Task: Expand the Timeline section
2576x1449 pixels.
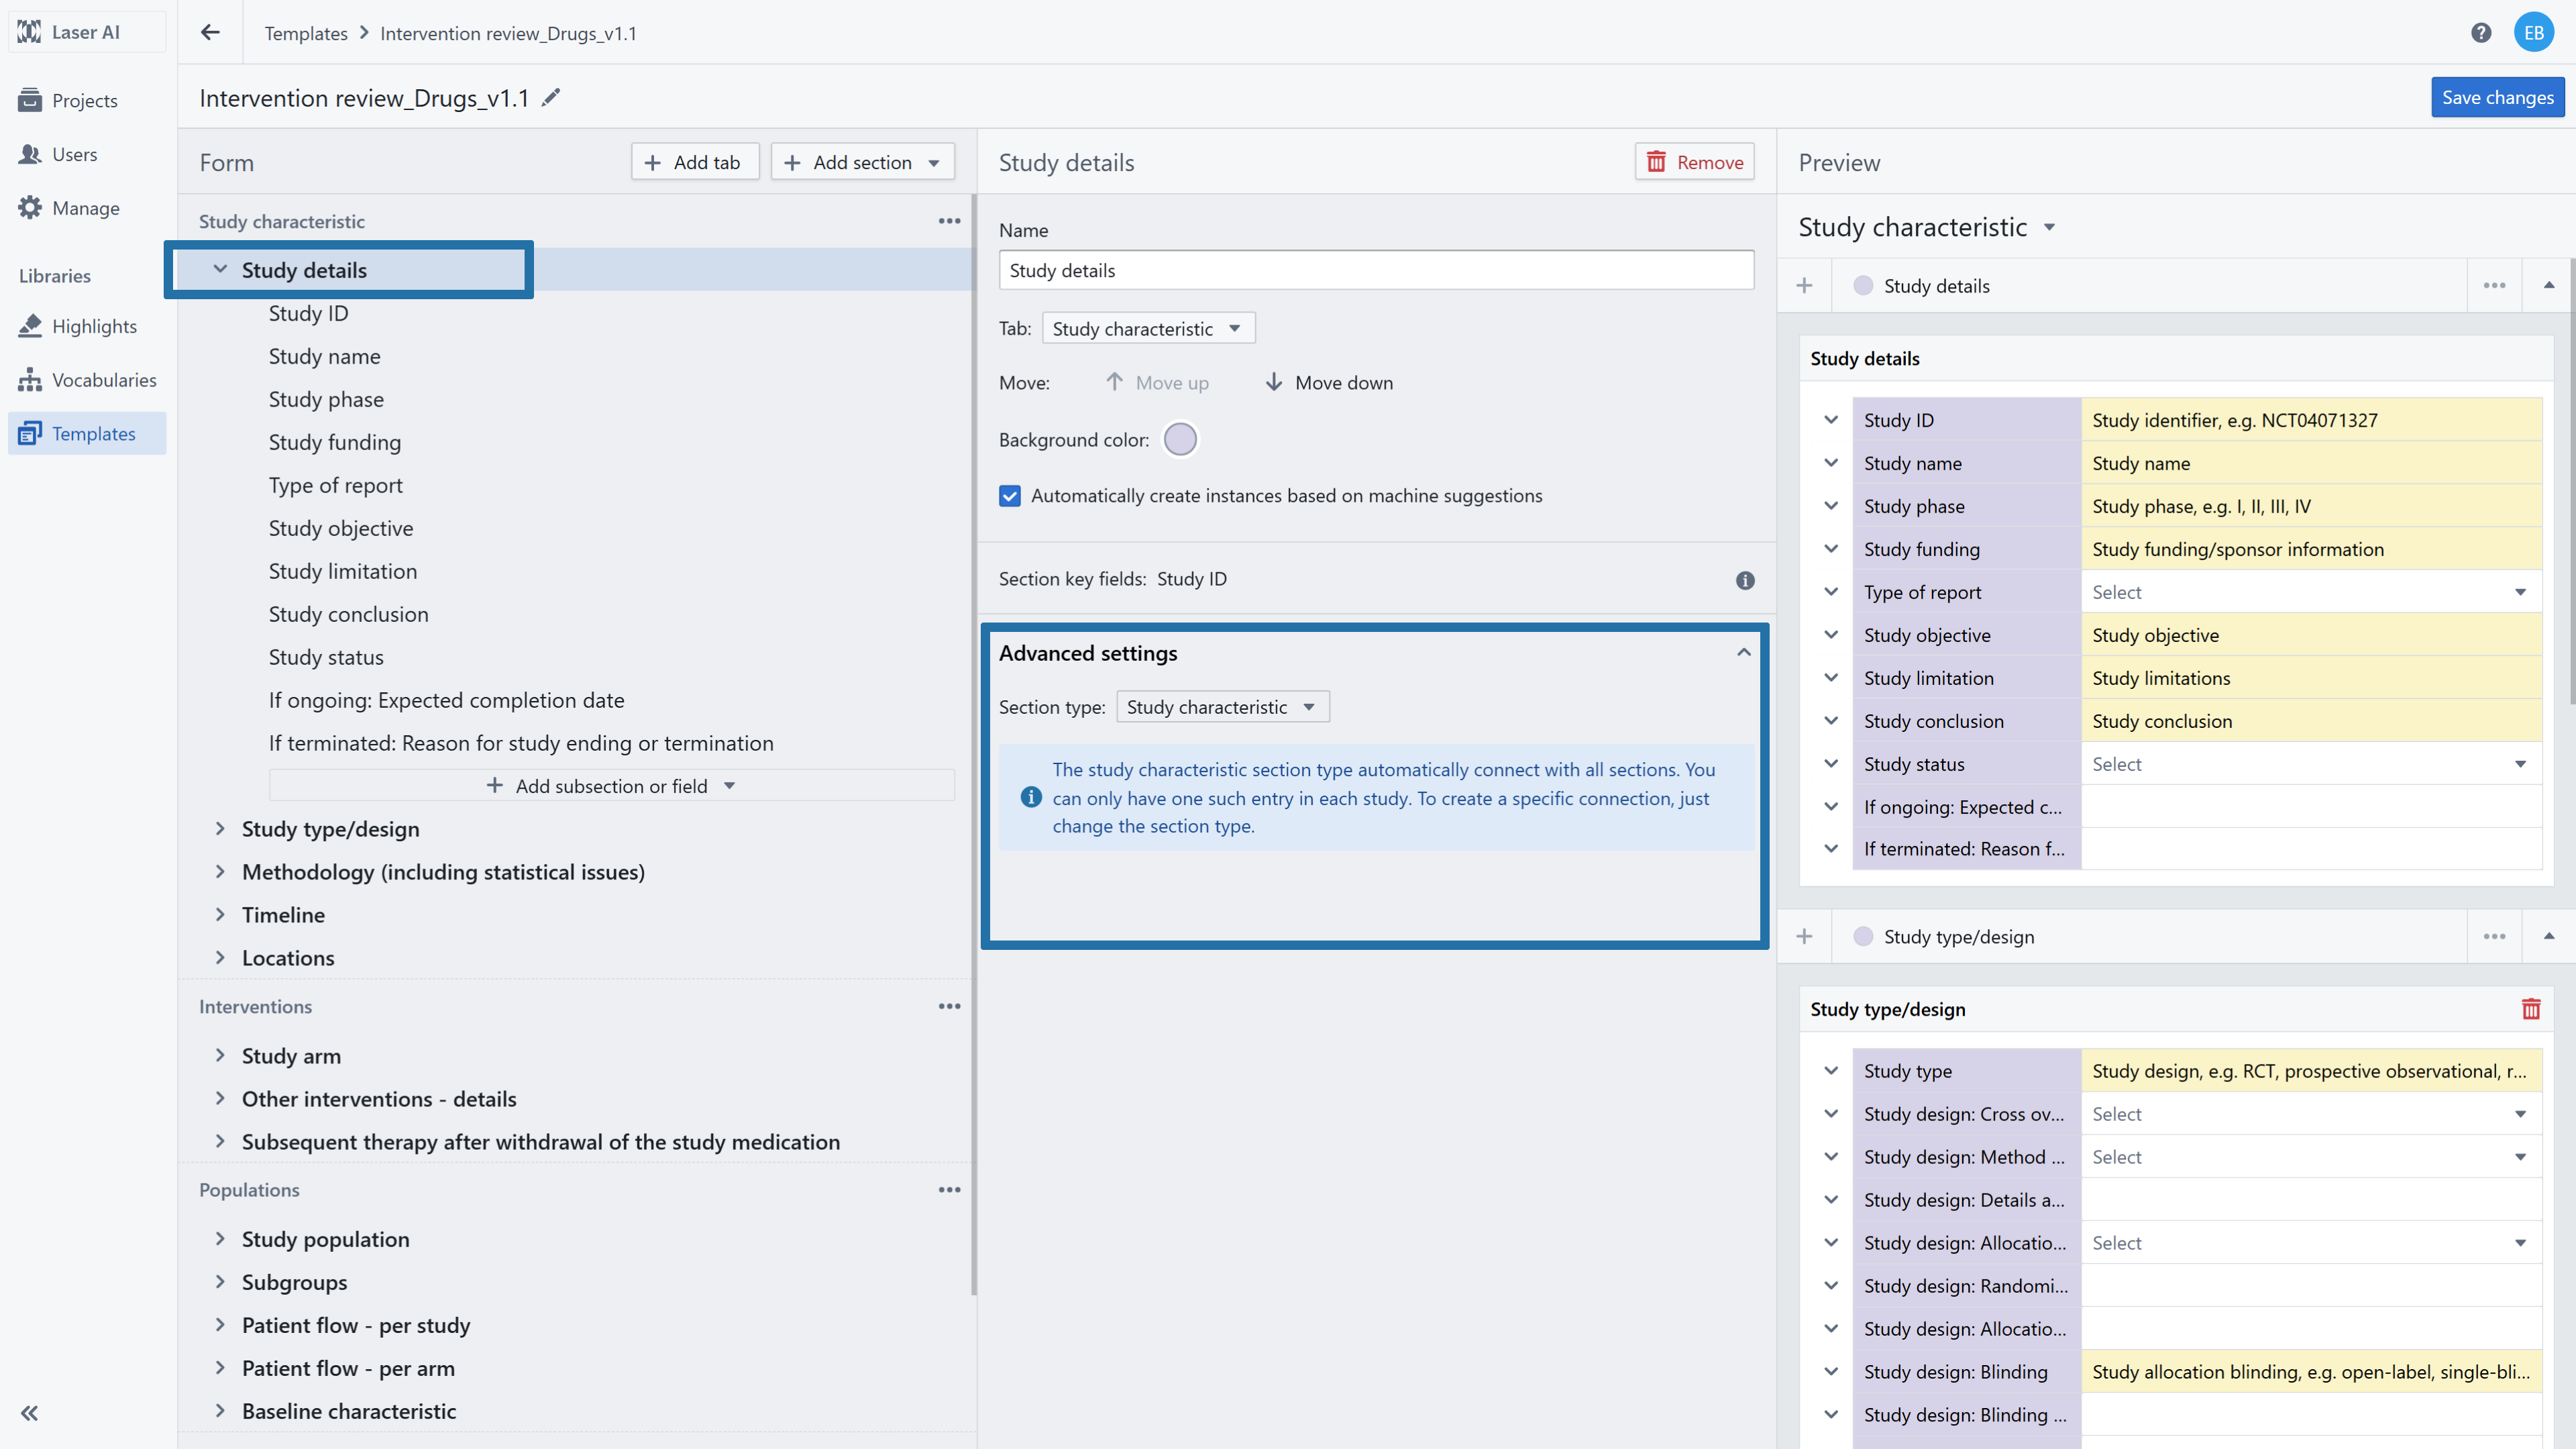Action: pyautogui.click(x=220, y=914)
